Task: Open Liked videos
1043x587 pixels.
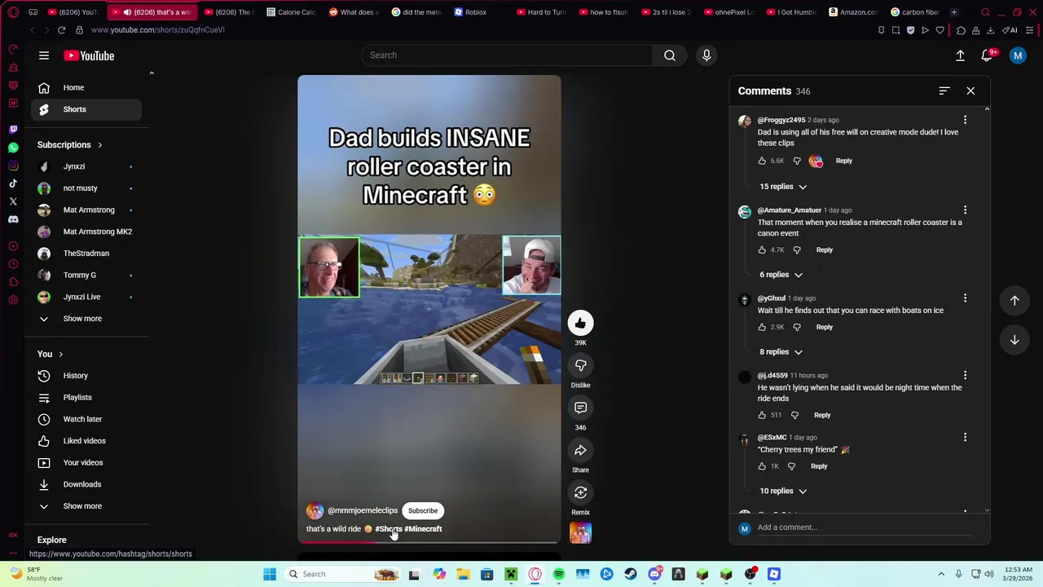Action: [86, 441]
